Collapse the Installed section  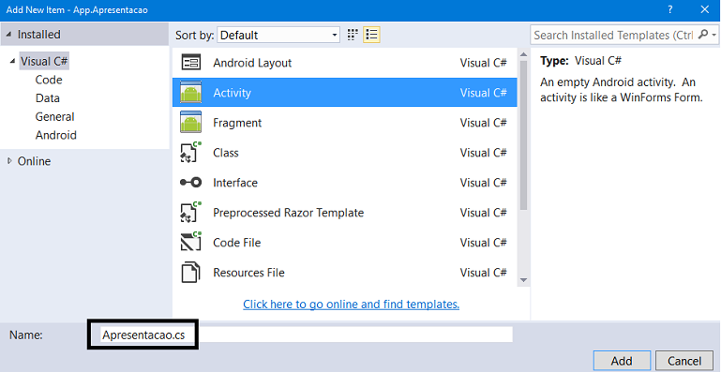pyautogui.click(x=9, y=35)
